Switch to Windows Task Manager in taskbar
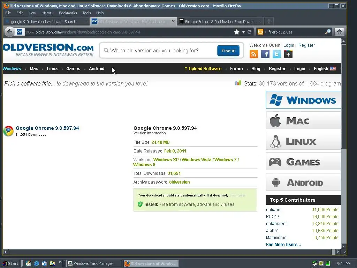Screen dimensions: 357x268 93,263
